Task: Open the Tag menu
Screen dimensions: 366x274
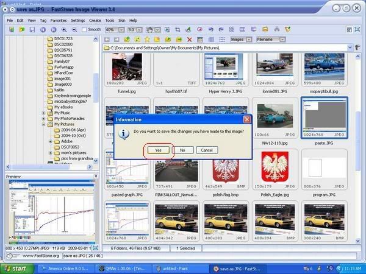Action: click(x=43, y=21)
